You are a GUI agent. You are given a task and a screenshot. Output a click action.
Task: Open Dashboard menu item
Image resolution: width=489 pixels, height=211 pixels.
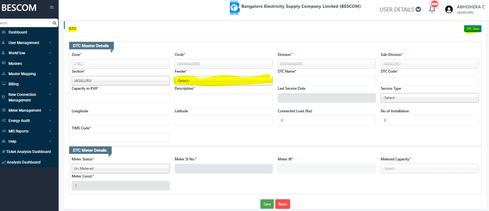(18, 32)
